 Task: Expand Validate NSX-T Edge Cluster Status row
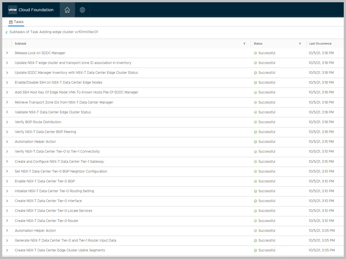pyautogui.click(x=7, y=112)
